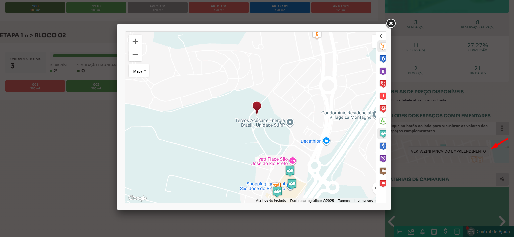Image resolution: width=514 pixels, height=237 pixels.
Task: Click gray marker beside Tereos Açúcar e Energia
Action: (290, 122)
